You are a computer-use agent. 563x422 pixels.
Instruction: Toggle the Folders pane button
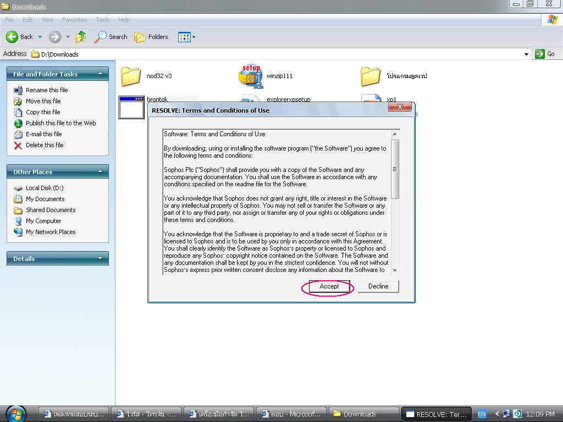point(151,37)
